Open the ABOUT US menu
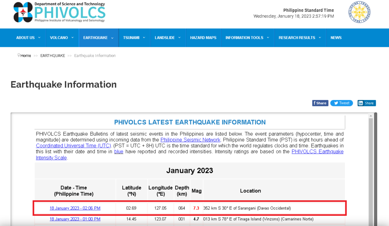 tap(25, 37)
